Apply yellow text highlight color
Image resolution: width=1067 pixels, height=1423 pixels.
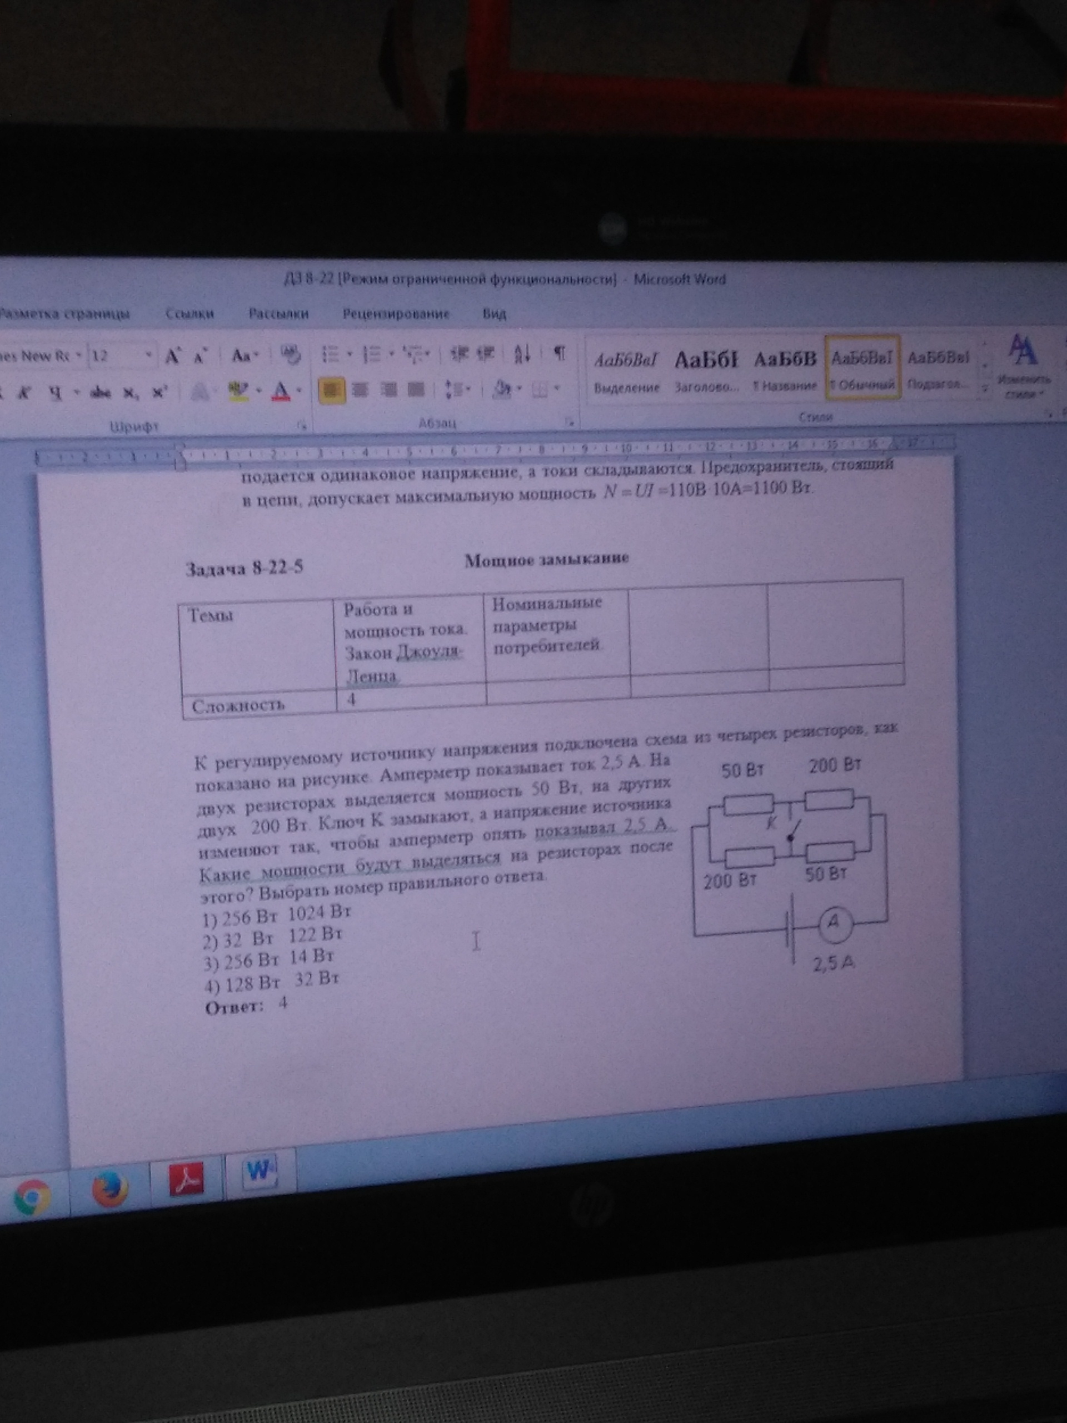pyautogui.click(x=238, y=390)
